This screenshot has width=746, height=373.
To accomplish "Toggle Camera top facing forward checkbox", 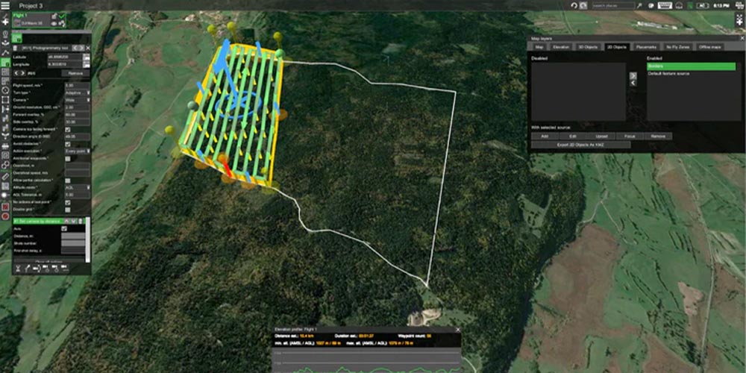I will (68, 129).
